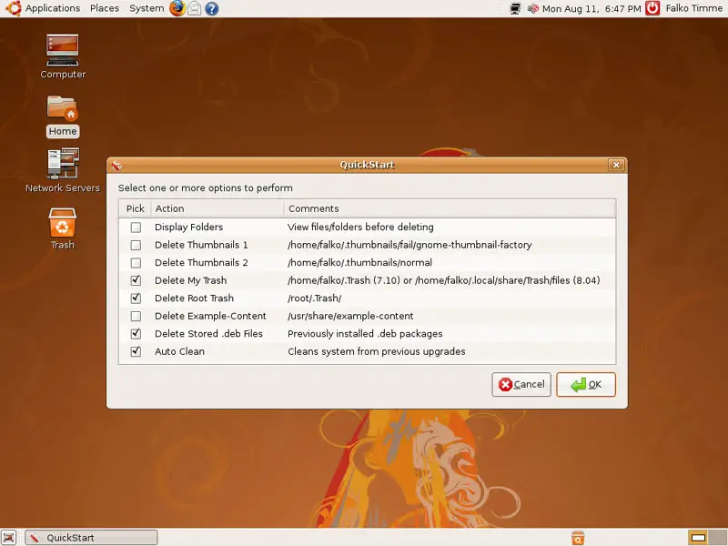Viewport: 728px width, 546px height.
Task: Click the clock showing Mon Aug 11
Action: point(591,8)
